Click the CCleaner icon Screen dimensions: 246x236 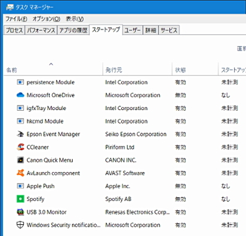click(20, 147)
